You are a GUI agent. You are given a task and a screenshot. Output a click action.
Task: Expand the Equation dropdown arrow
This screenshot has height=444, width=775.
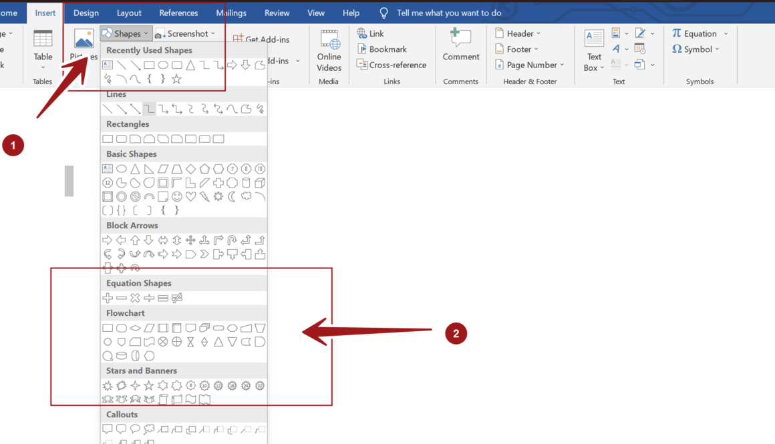(726, 34)
